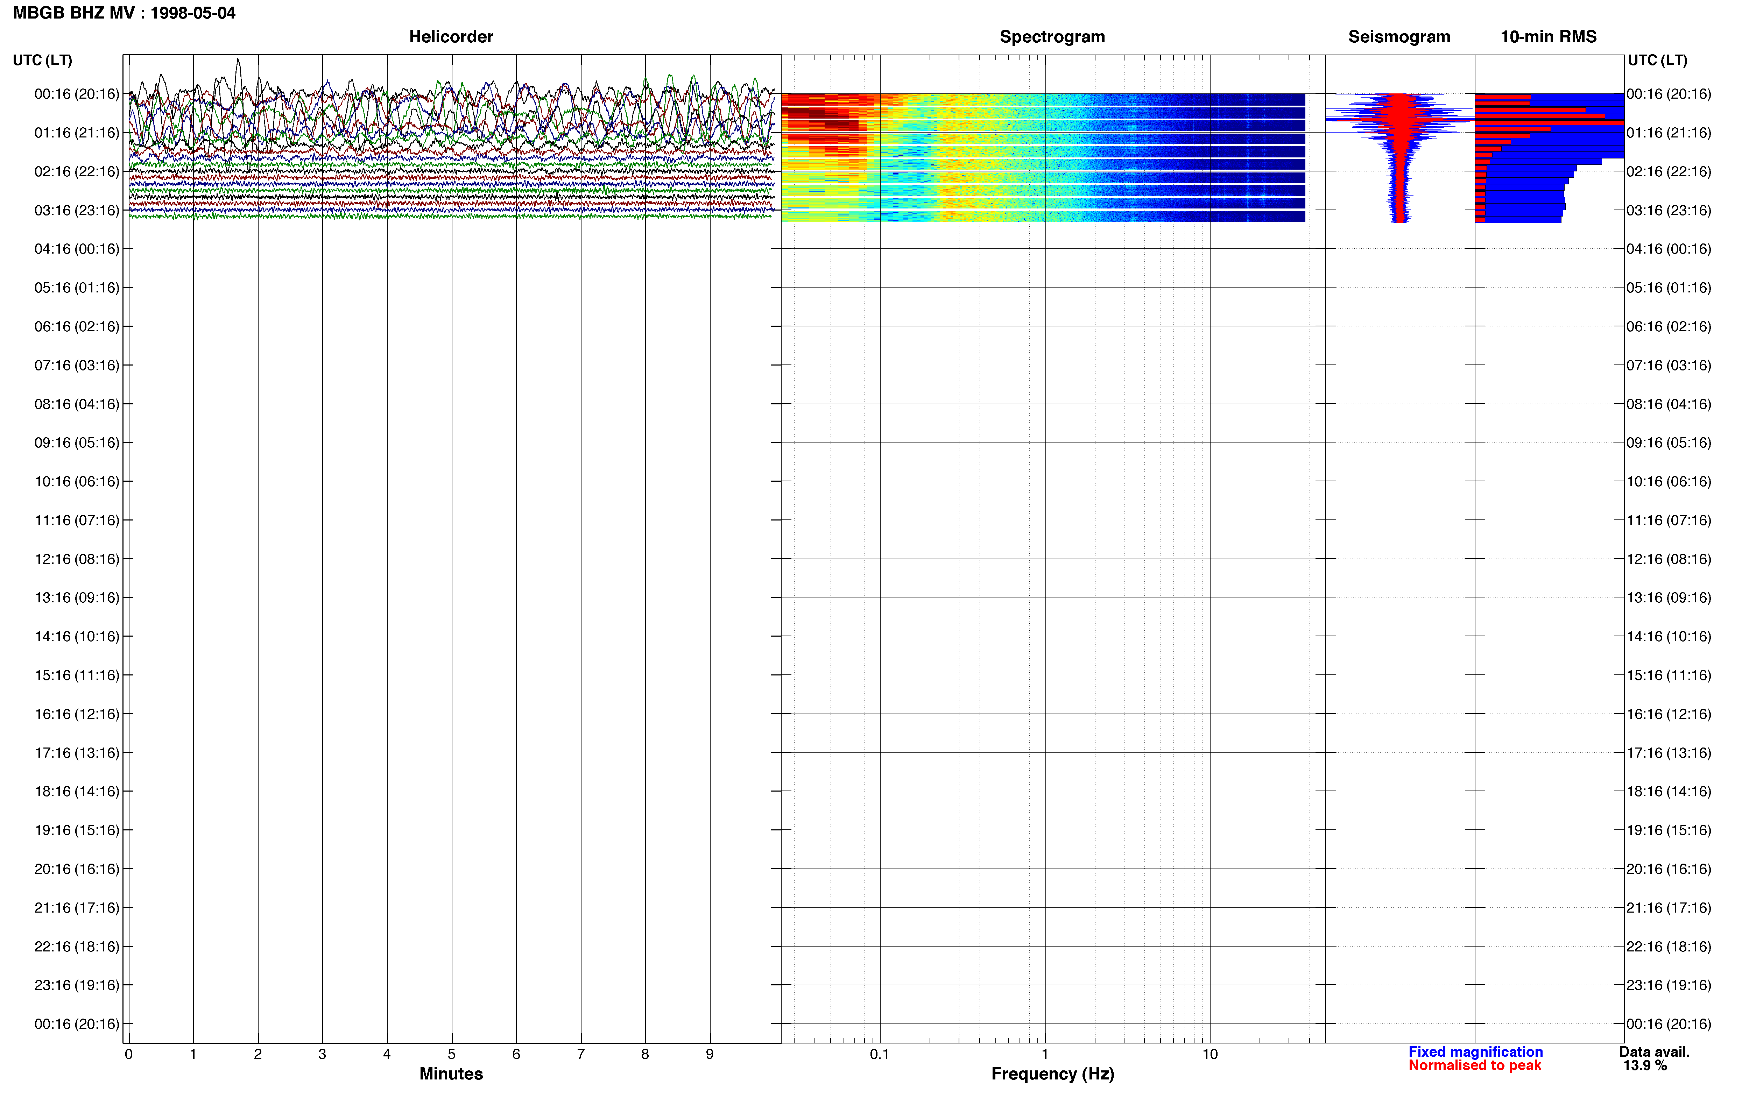The image size is (1756, 1098).
Task: Click the "Frequency (Hz)" axis label
Action: (1052, 1074)
